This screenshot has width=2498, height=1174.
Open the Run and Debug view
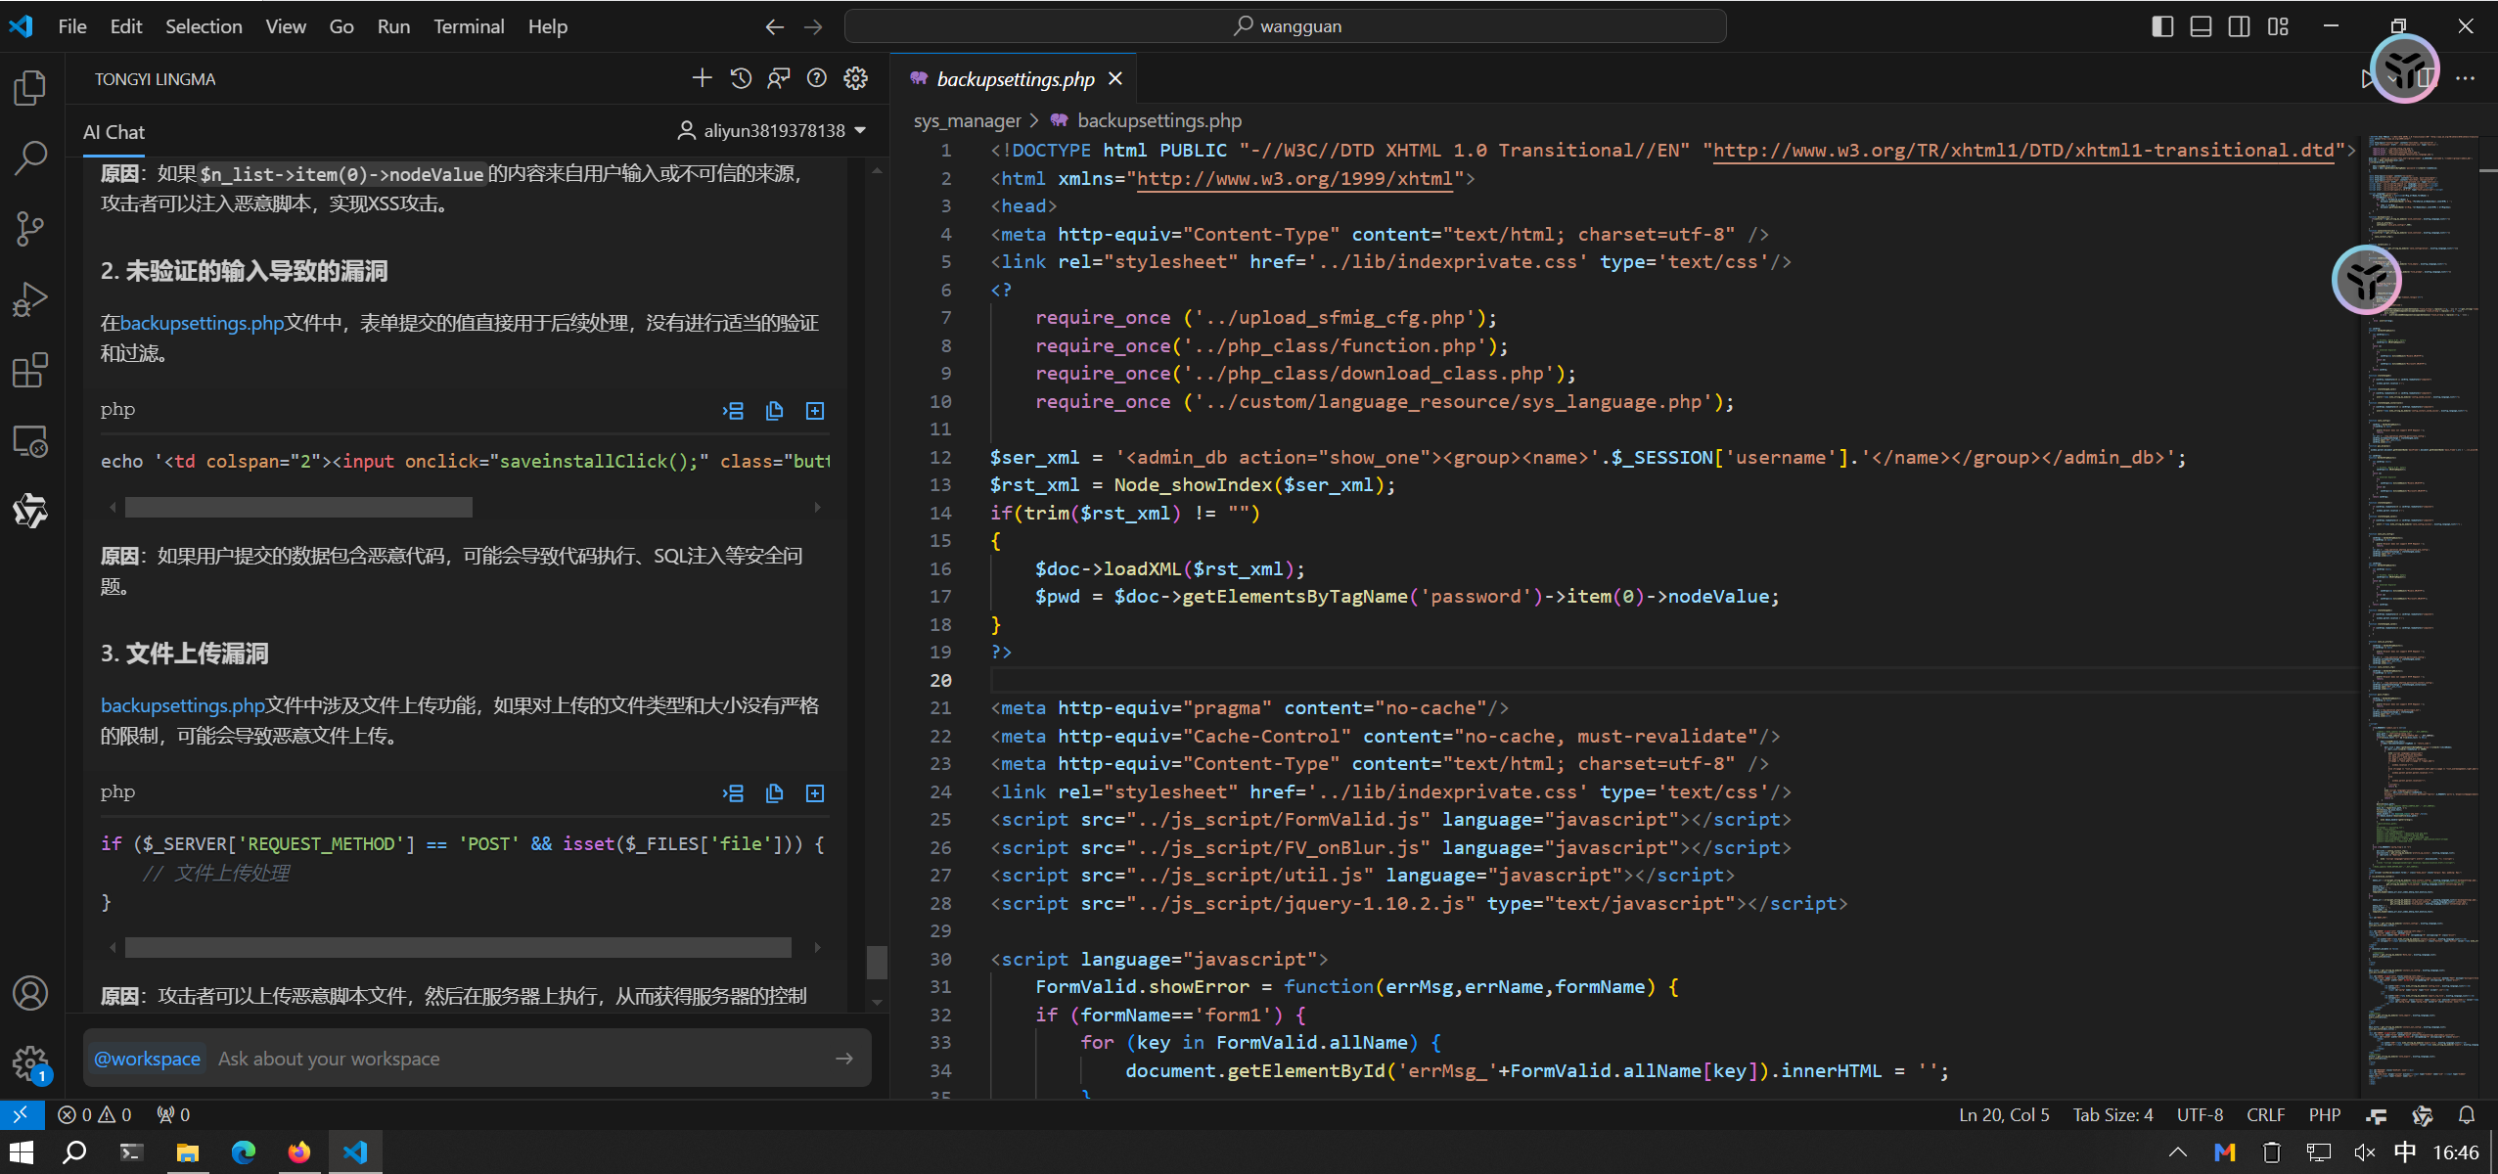[30, 299]
